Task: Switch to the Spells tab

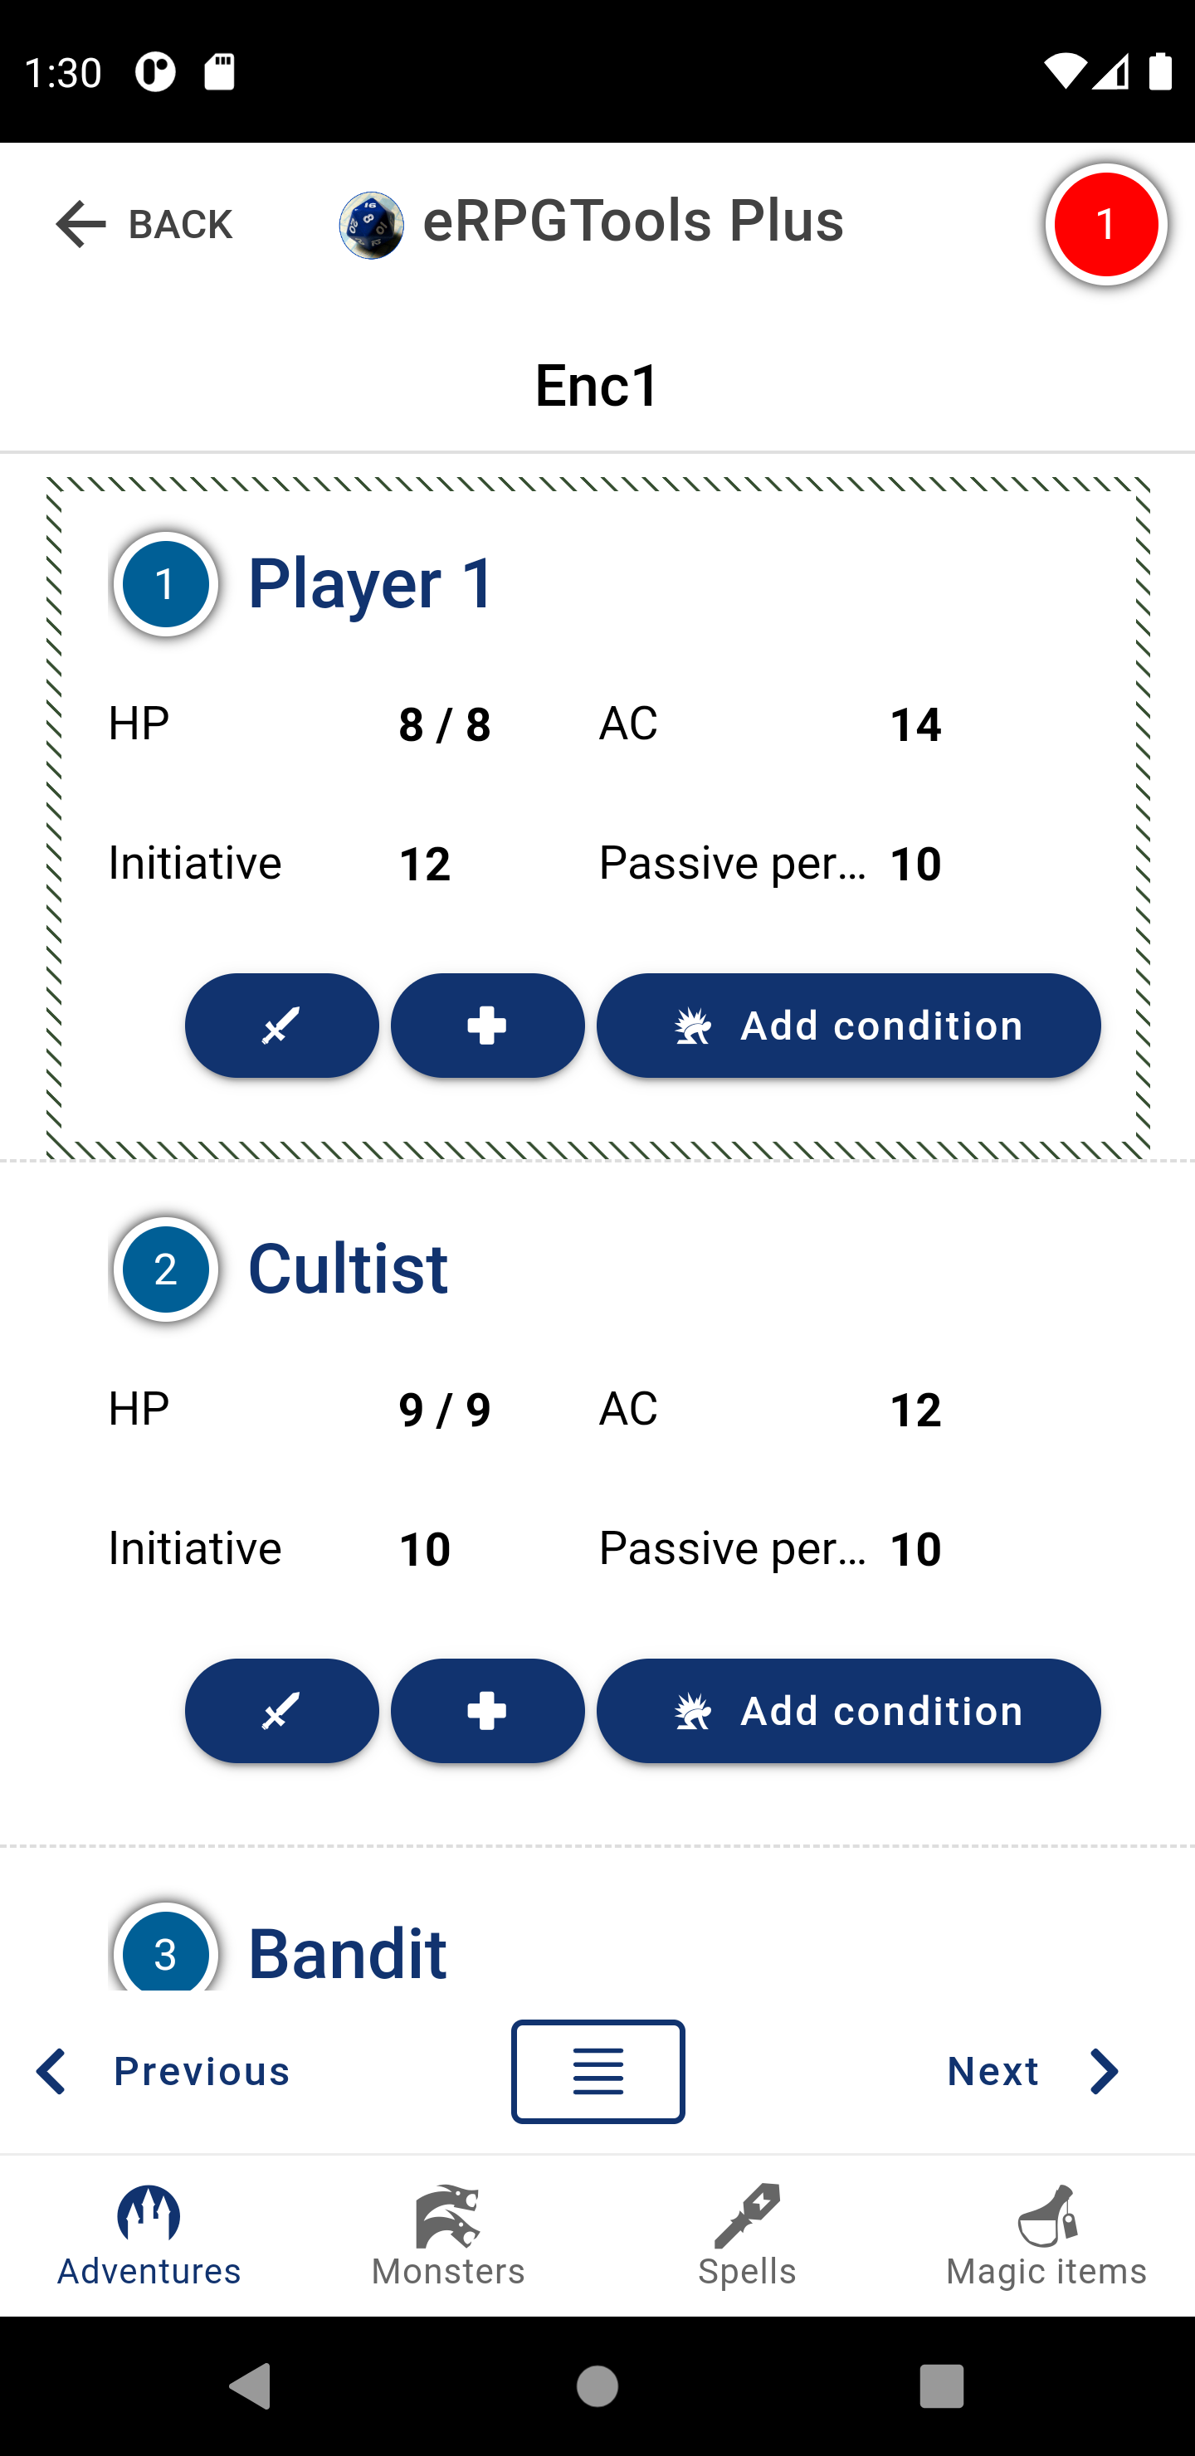Action: pos(747,2236)
